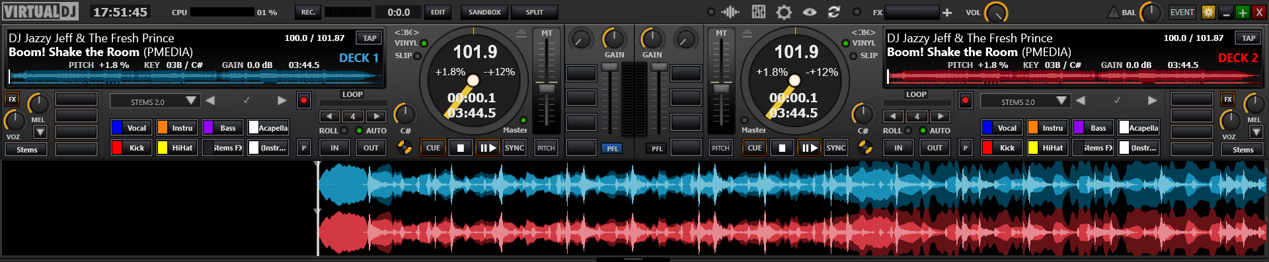Toggle the FX button on Deck 1
The height and width of the screenshot is (262, 1269).
point(12,100)
